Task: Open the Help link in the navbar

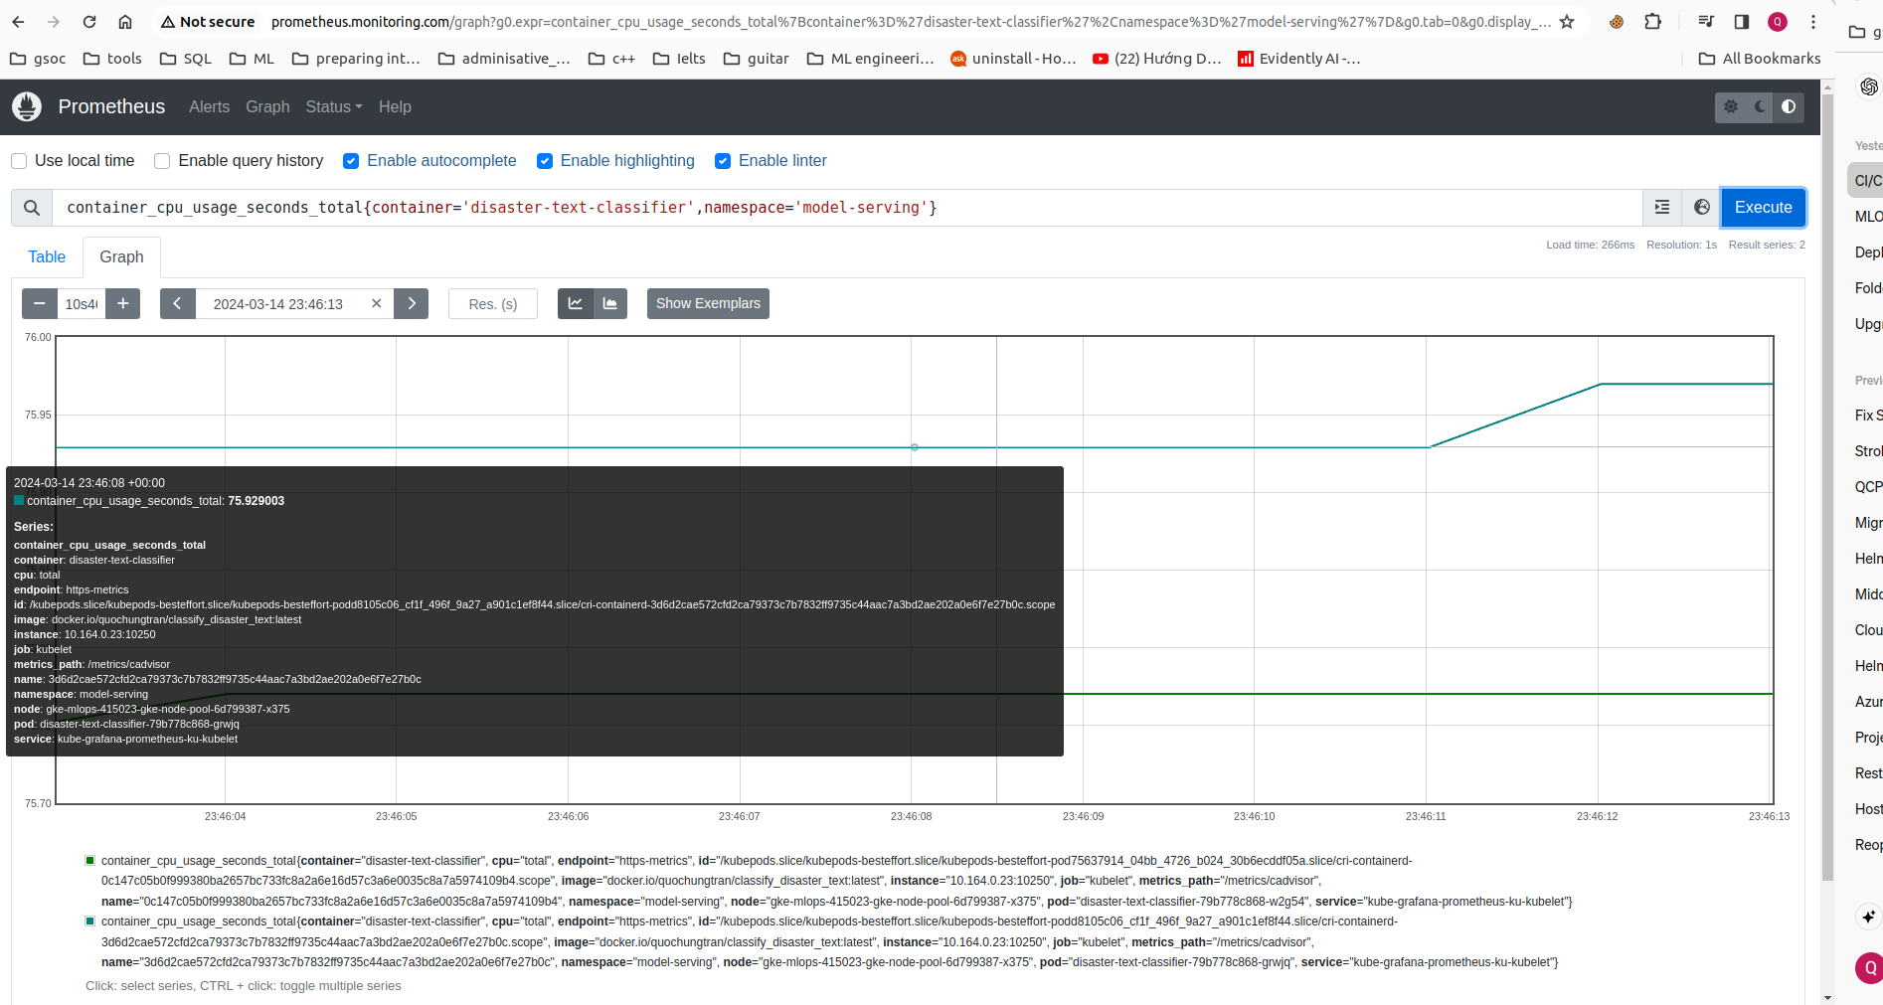Action: 395,106
